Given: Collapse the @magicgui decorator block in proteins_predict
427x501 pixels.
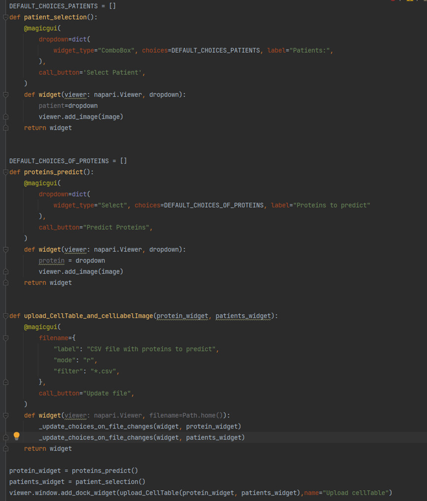Looking at the screenshot, I should point(5,183).
